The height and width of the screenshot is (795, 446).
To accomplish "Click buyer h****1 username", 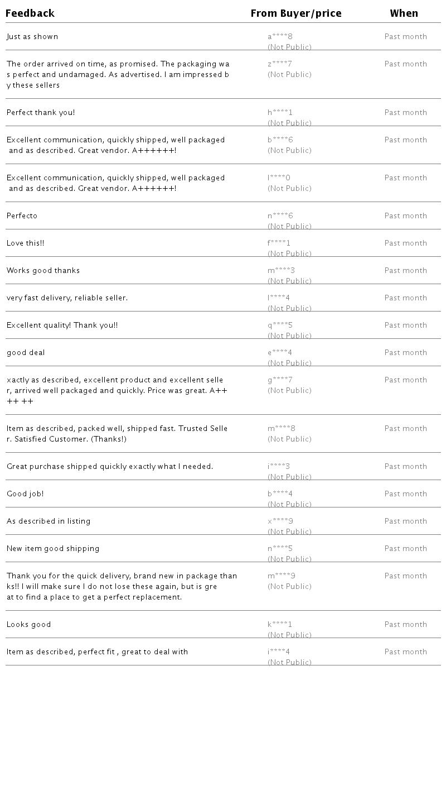I will pos(280,113).
